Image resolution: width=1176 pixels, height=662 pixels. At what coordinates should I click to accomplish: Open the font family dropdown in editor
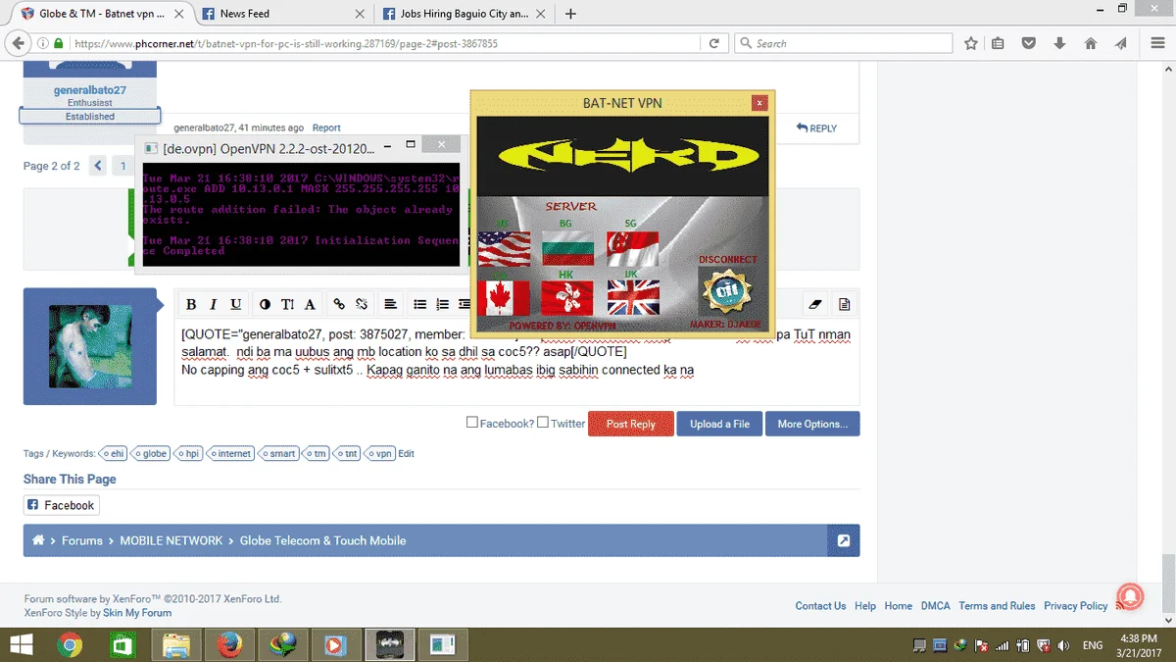coord(310,304)
